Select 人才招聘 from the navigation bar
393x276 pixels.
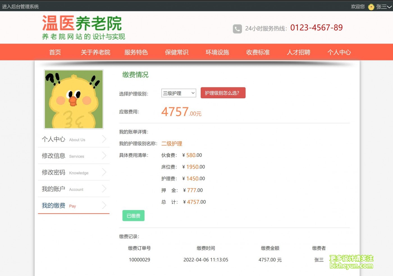[298, 52]
